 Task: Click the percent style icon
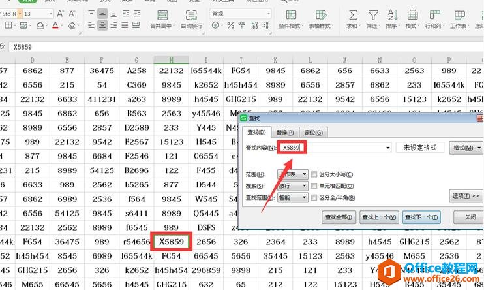230,25
